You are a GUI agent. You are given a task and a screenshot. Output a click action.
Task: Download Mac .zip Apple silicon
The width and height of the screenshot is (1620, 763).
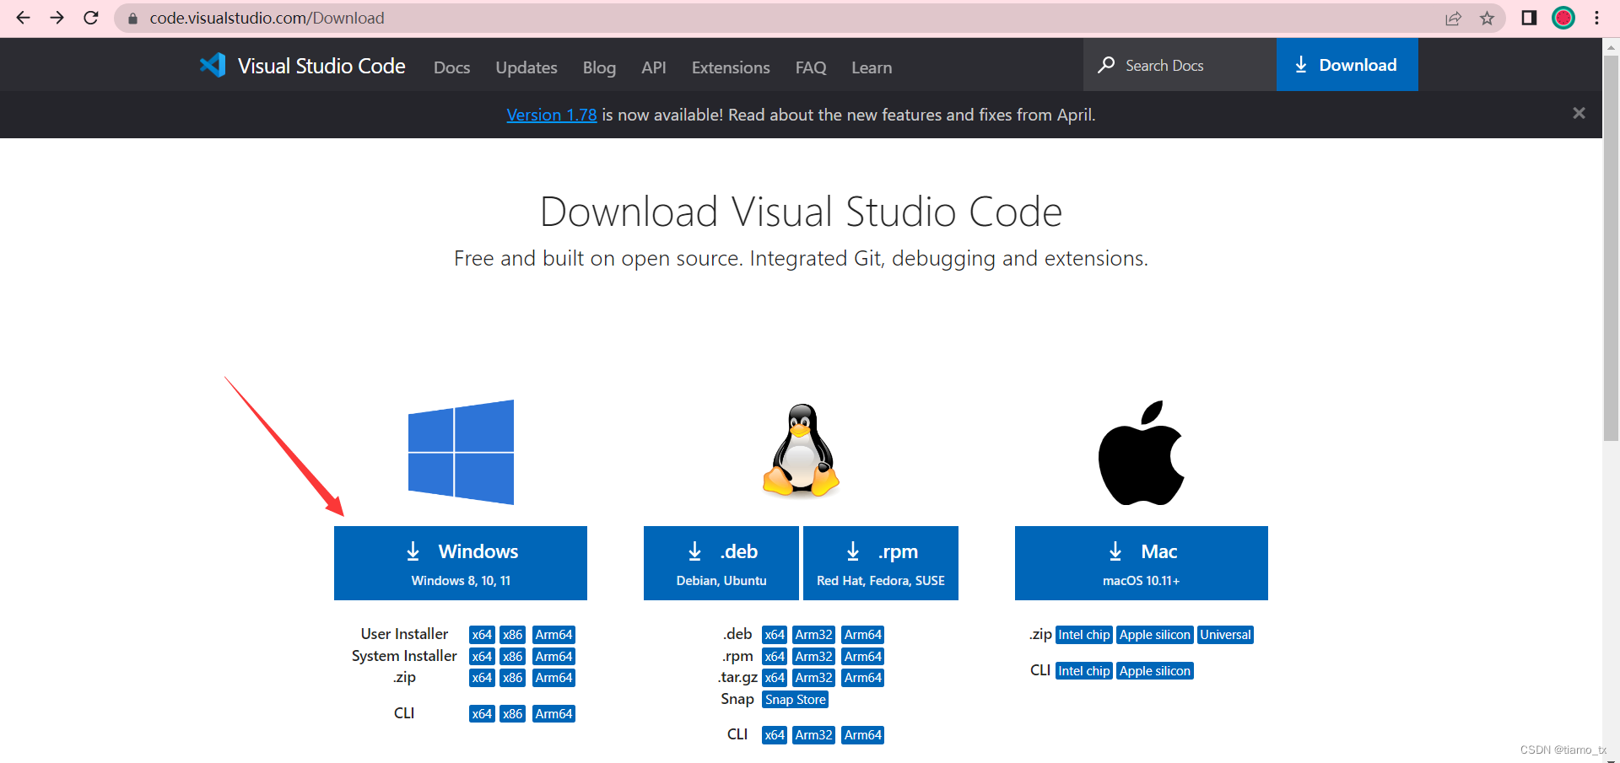click(x=1155, y=635)
